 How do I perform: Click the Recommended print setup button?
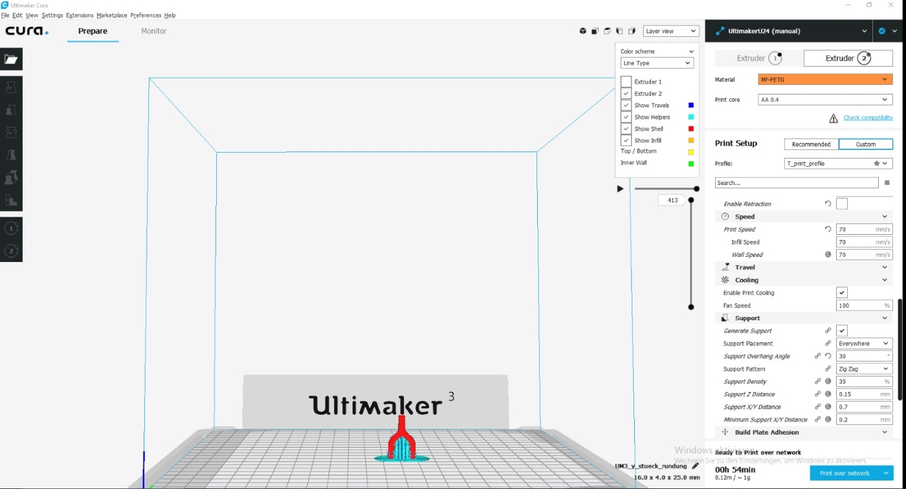[x=811, y=144]
